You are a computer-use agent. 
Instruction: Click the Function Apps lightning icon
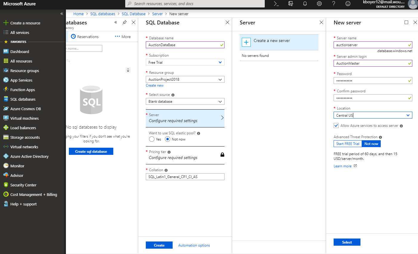6,89
